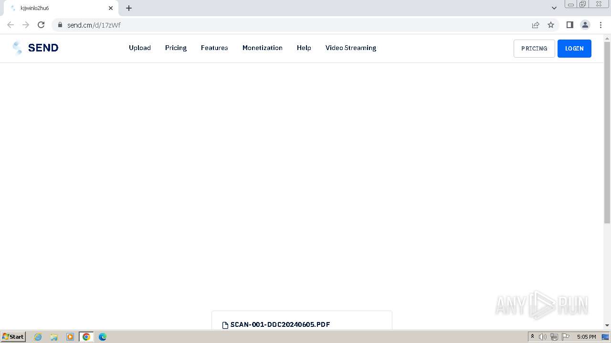Close the kjjwinlo2hu6 tab
611x343 pixels.
click(111, 8)
